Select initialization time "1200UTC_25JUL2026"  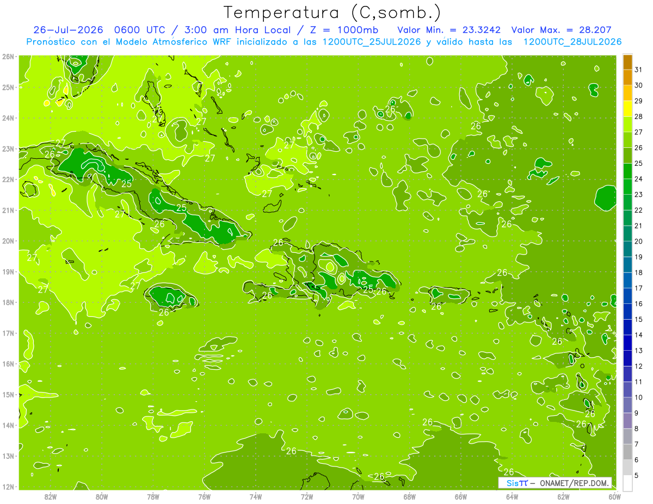tap(372, 42)
